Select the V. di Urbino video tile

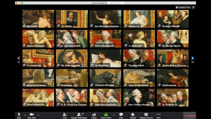[x=105, y=58]
